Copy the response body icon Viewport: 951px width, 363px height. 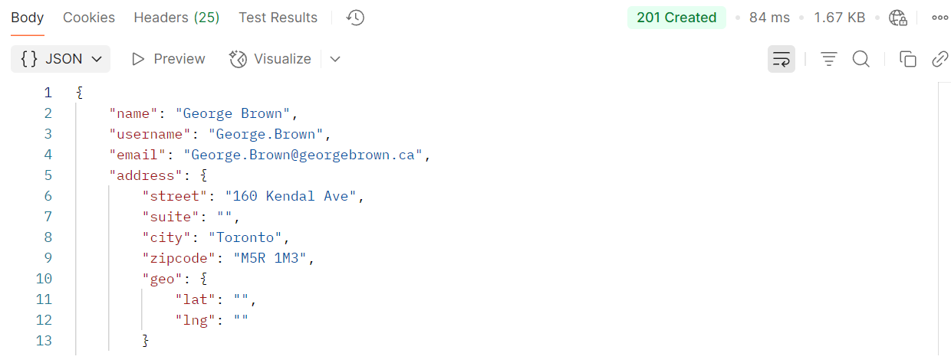(908, 59)
